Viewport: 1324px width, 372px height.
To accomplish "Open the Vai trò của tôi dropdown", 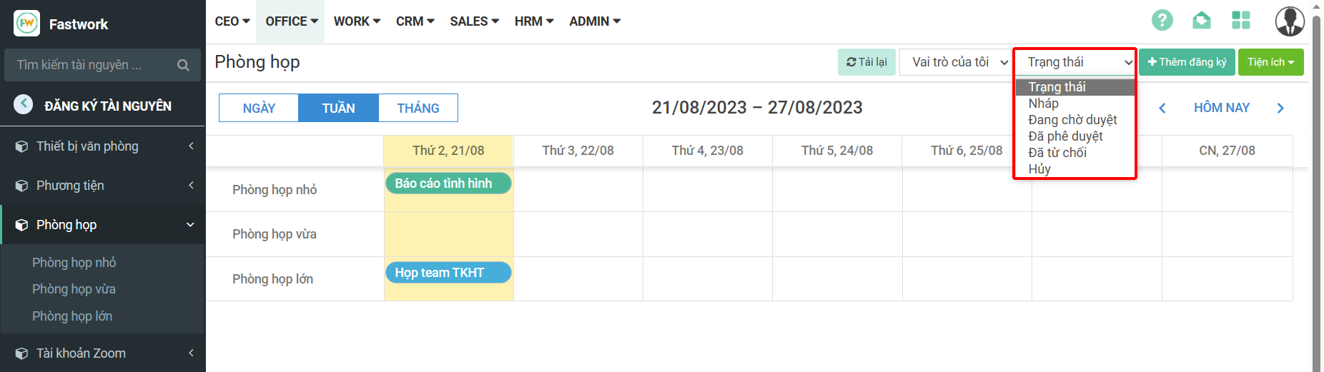I will pyautogui.click(x=954, y=62).
